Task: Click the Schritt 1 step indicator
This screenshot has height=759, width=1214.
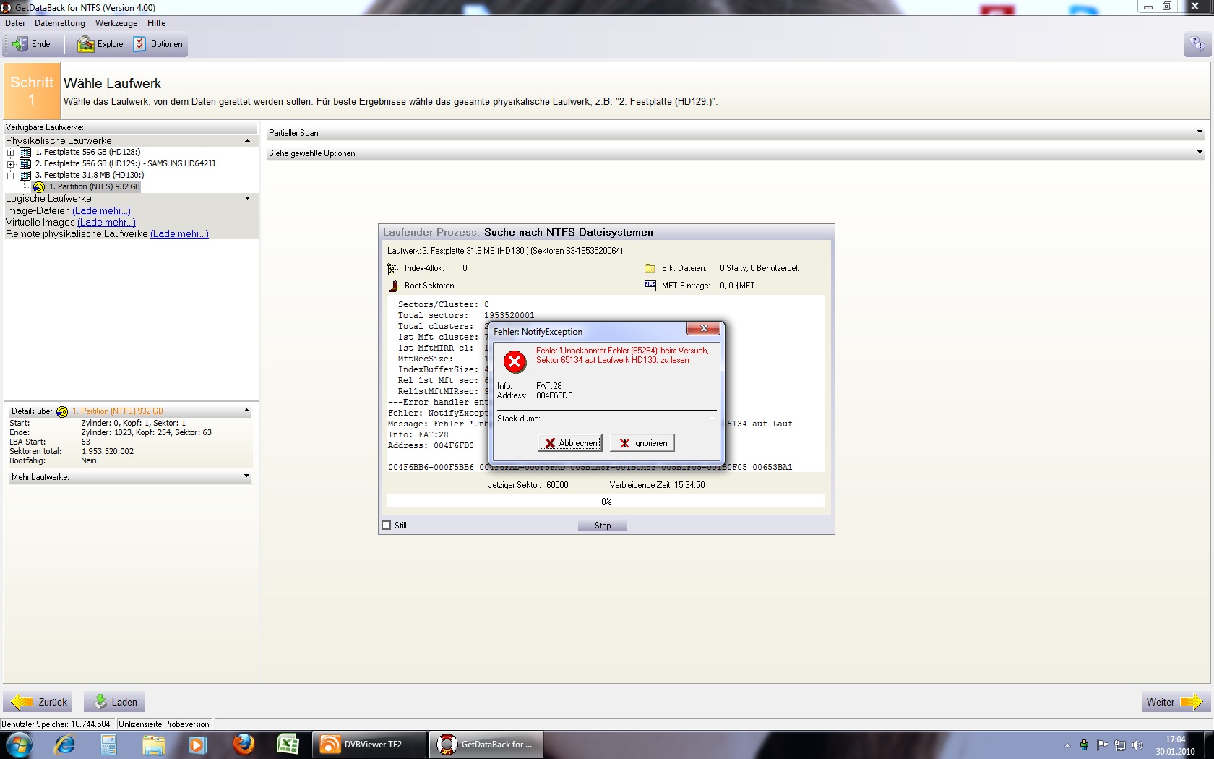Action: [x=32, y=90]
